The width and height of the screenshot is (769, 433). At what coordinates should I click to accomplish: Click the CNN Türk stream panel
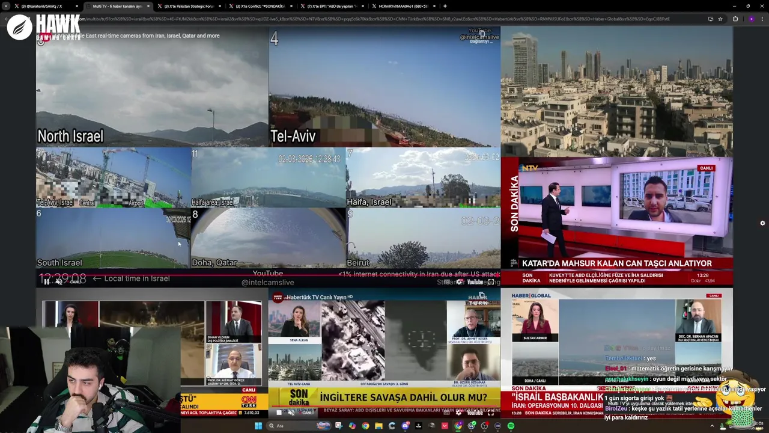152,353
